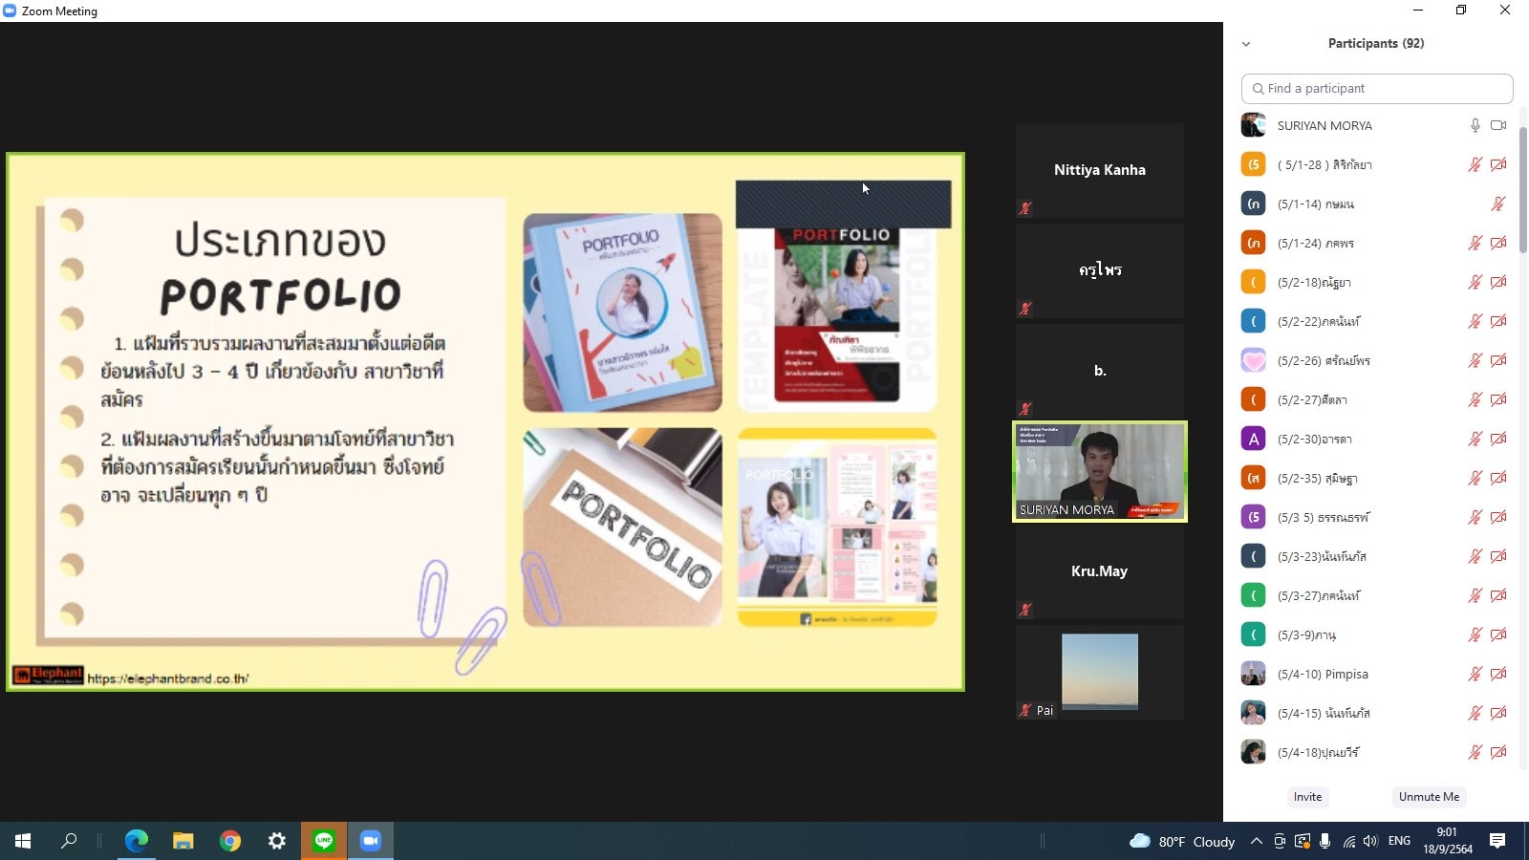Click the ครูไพร video tile

tap(1100, 270)
